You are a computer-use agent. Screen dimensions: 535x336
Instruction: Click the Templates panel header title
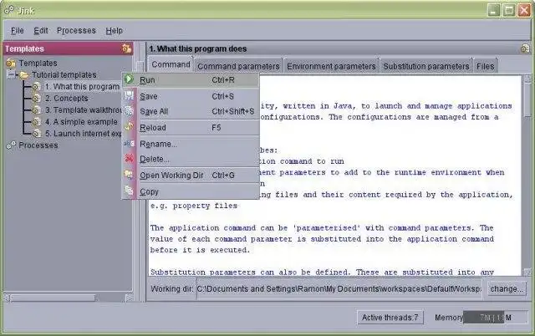click(x=24, y=48)
